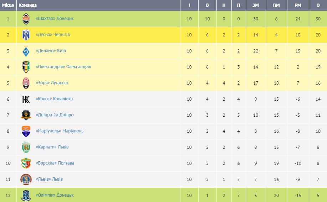Open the «Зоря» Луганськ team page

(52, 83)
